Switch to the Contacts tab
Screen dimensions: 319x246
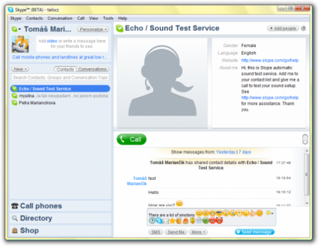click(65, 69)
